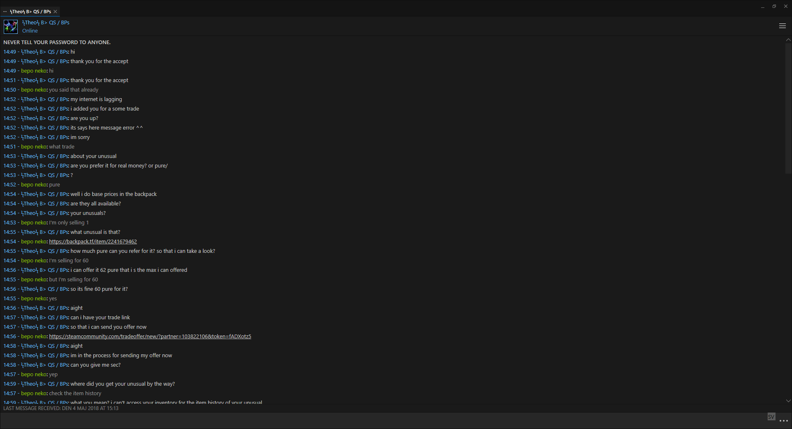
Task: Close the Theo B> QS / BPs chat tab
Action: [x=55, y=12]
